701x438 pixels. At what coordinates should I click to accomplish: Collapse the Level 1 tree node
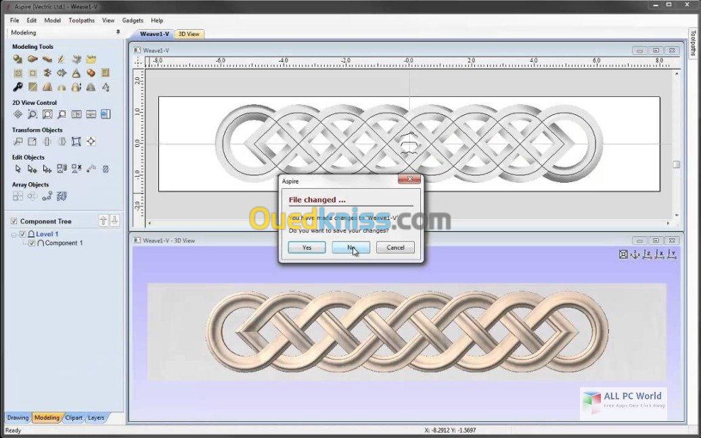pyautogui.click(x=14, y=234)
